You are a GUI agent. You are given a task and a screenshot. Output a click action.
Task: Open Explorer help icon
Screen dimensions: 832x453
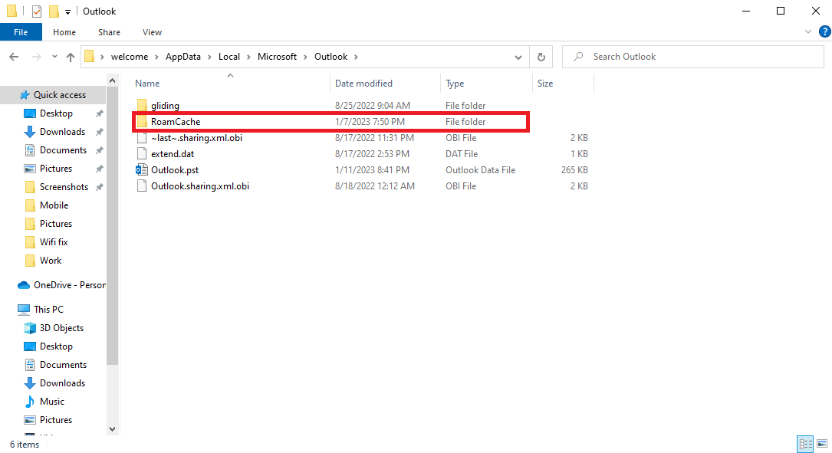coord(824,32)
